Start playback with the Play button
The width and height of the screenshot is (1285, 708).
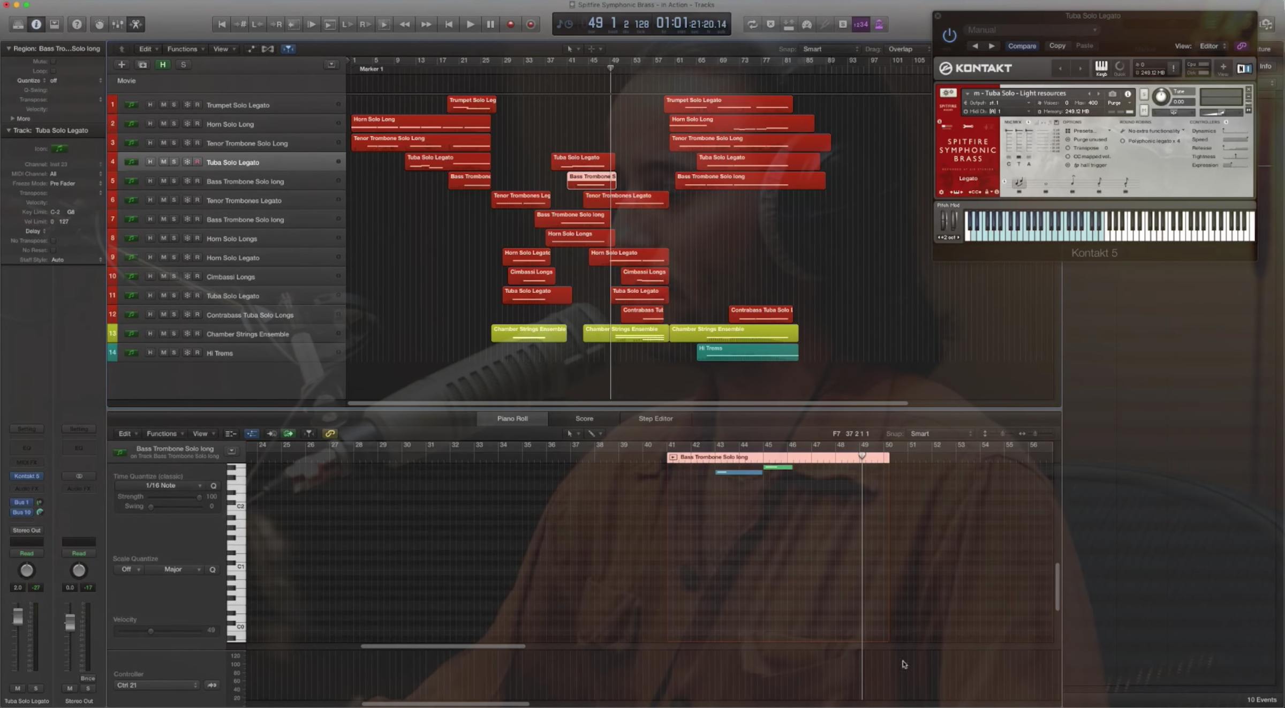(x=470, y=24)
